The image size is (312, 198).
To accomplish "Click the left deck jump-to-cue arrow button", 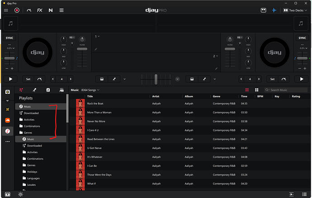I will (x=40, y=79).
